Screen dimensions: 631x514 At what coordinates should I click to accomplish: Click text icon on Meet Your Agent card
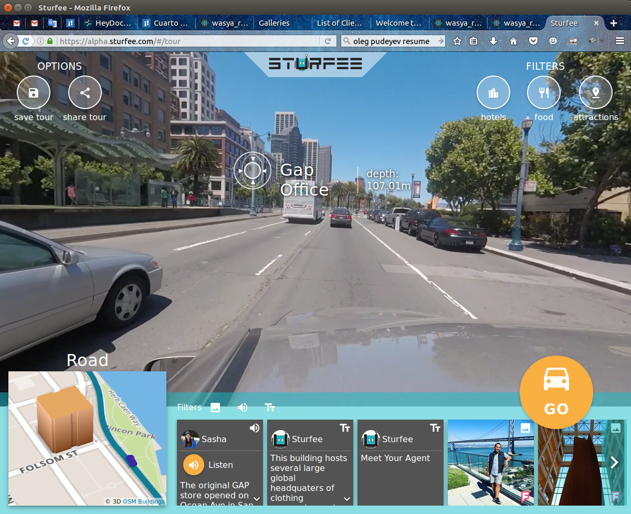[435, 428]
